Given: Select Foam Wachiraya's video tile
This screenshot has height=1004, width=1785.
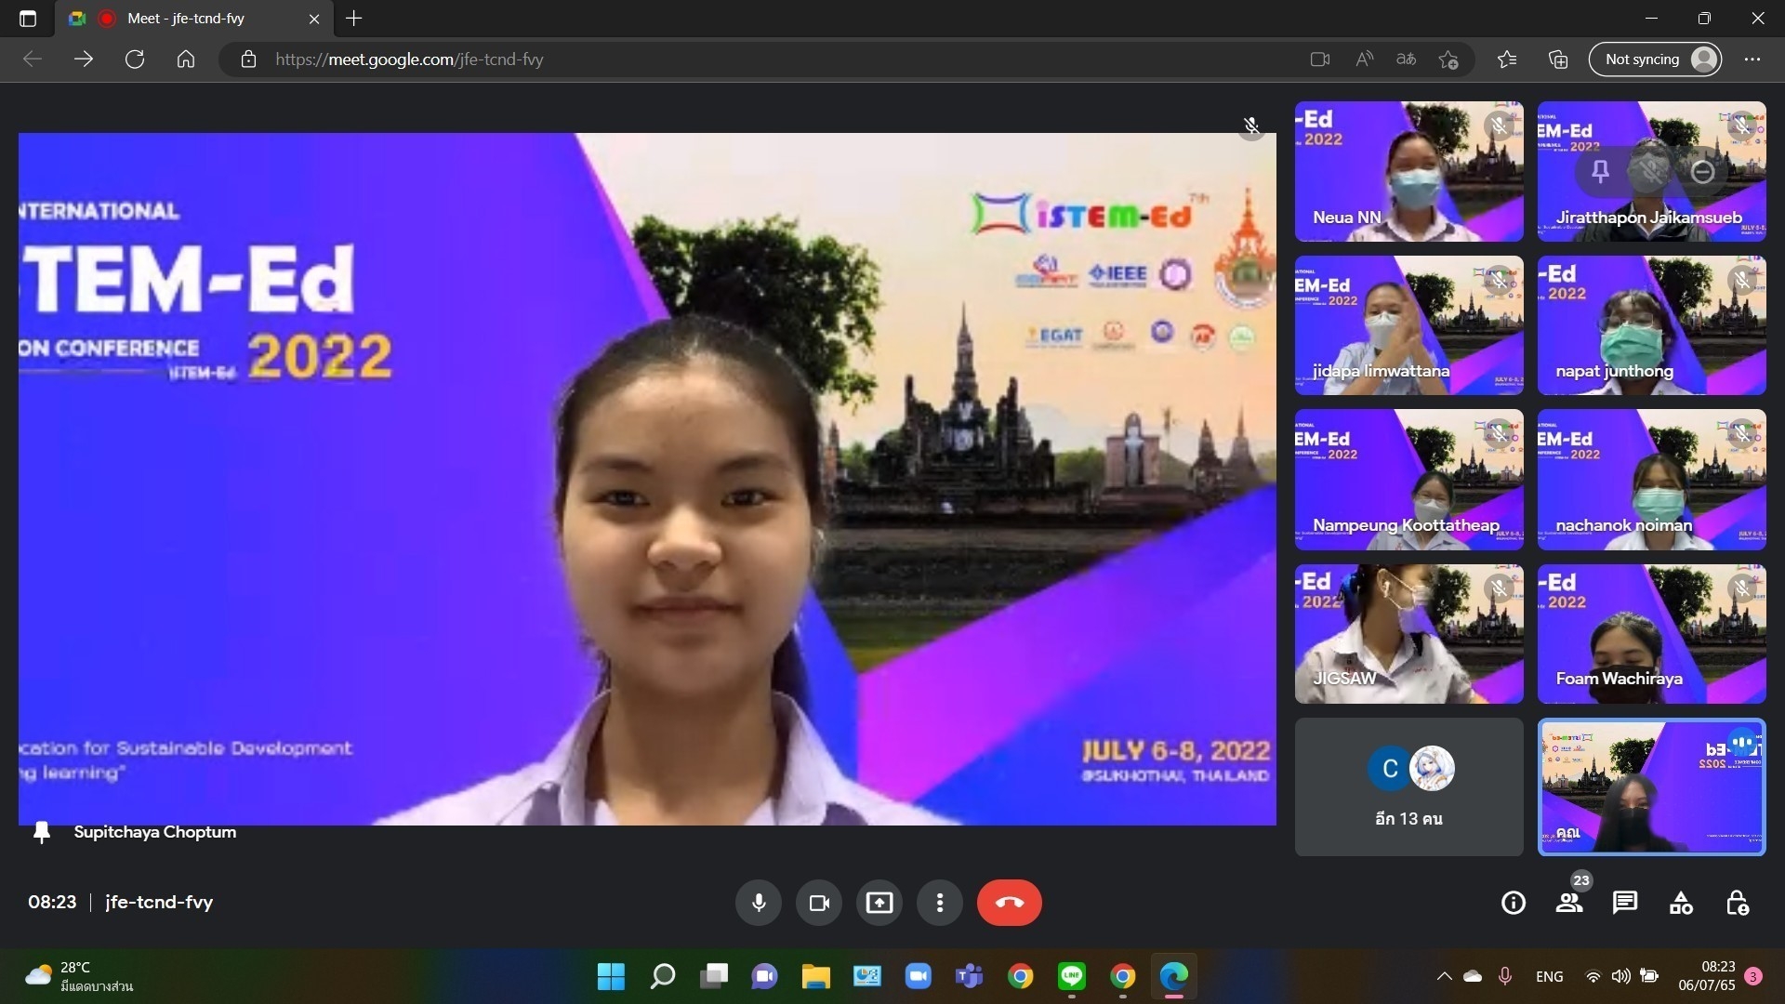Looking at the screenshot, I should point(1652,634).
